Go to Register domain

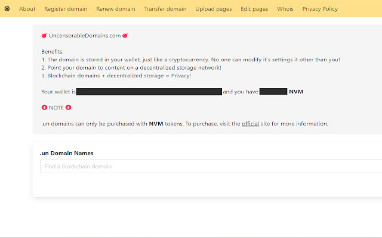coord(66,9)
